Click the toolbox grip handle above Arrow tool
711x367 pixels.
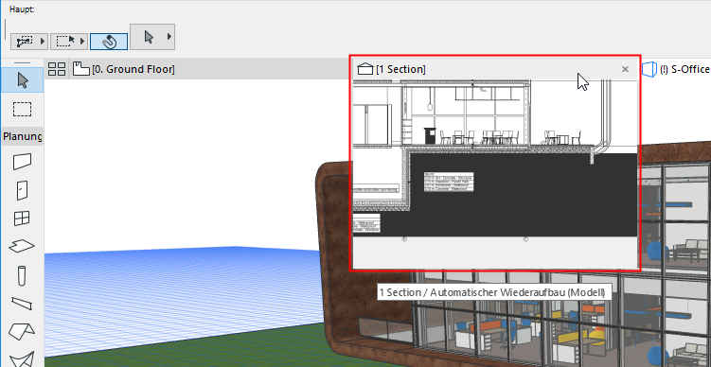coord(22,62)
